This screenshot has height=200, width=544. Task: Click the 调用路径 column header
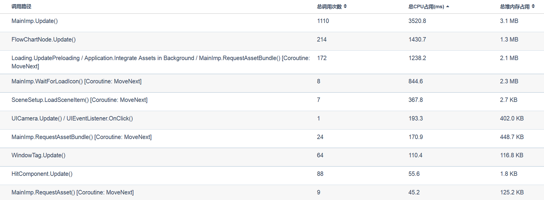(x=21, y=6)
